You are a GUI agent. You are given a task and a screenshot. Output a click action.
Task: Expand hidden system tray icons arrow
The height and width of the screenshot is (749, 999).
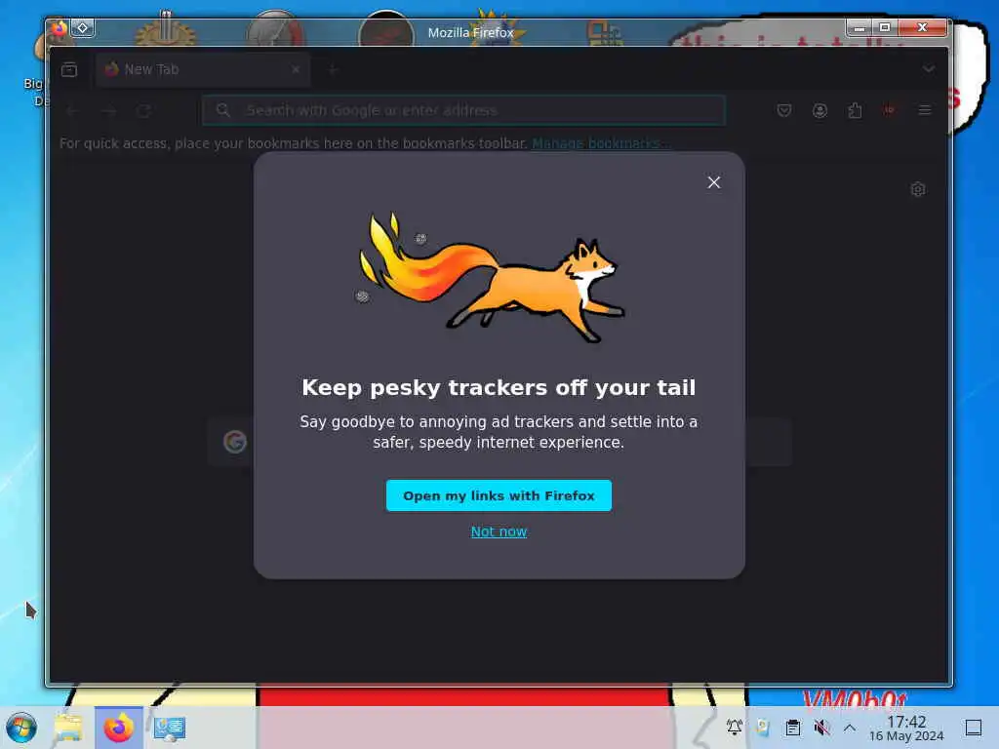click(850, 727)
